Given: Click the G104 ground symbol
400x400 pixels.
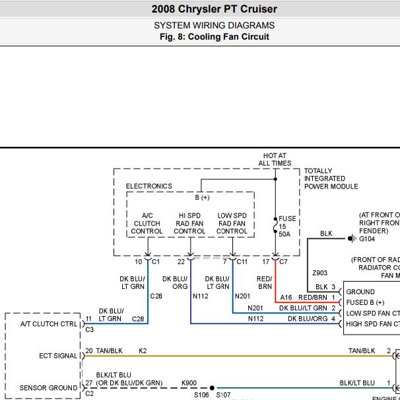Looking at the screenshot, I should pos(352,239).
